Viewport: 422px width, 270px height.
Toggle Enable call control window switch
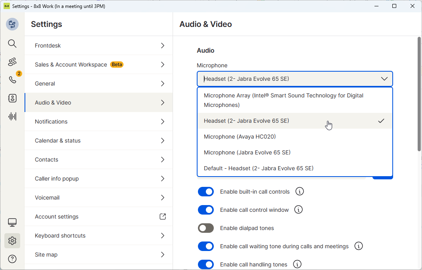point(206,210)
